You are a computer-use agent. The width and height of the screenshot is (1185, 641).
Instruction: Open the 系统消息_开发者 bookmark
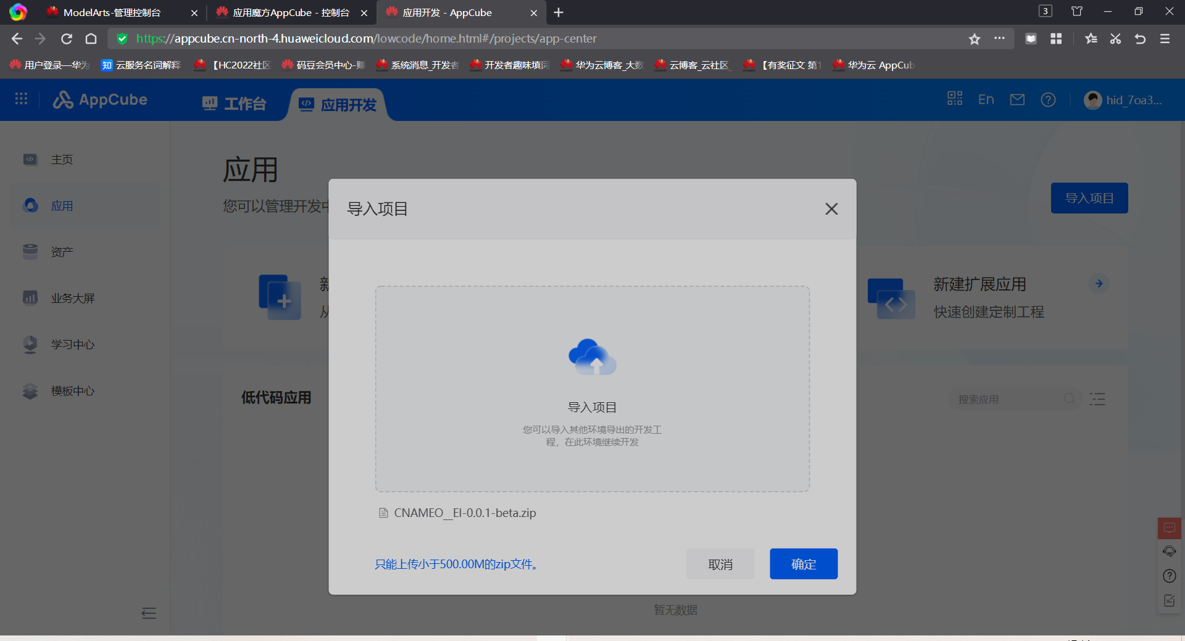click(417, 65)
